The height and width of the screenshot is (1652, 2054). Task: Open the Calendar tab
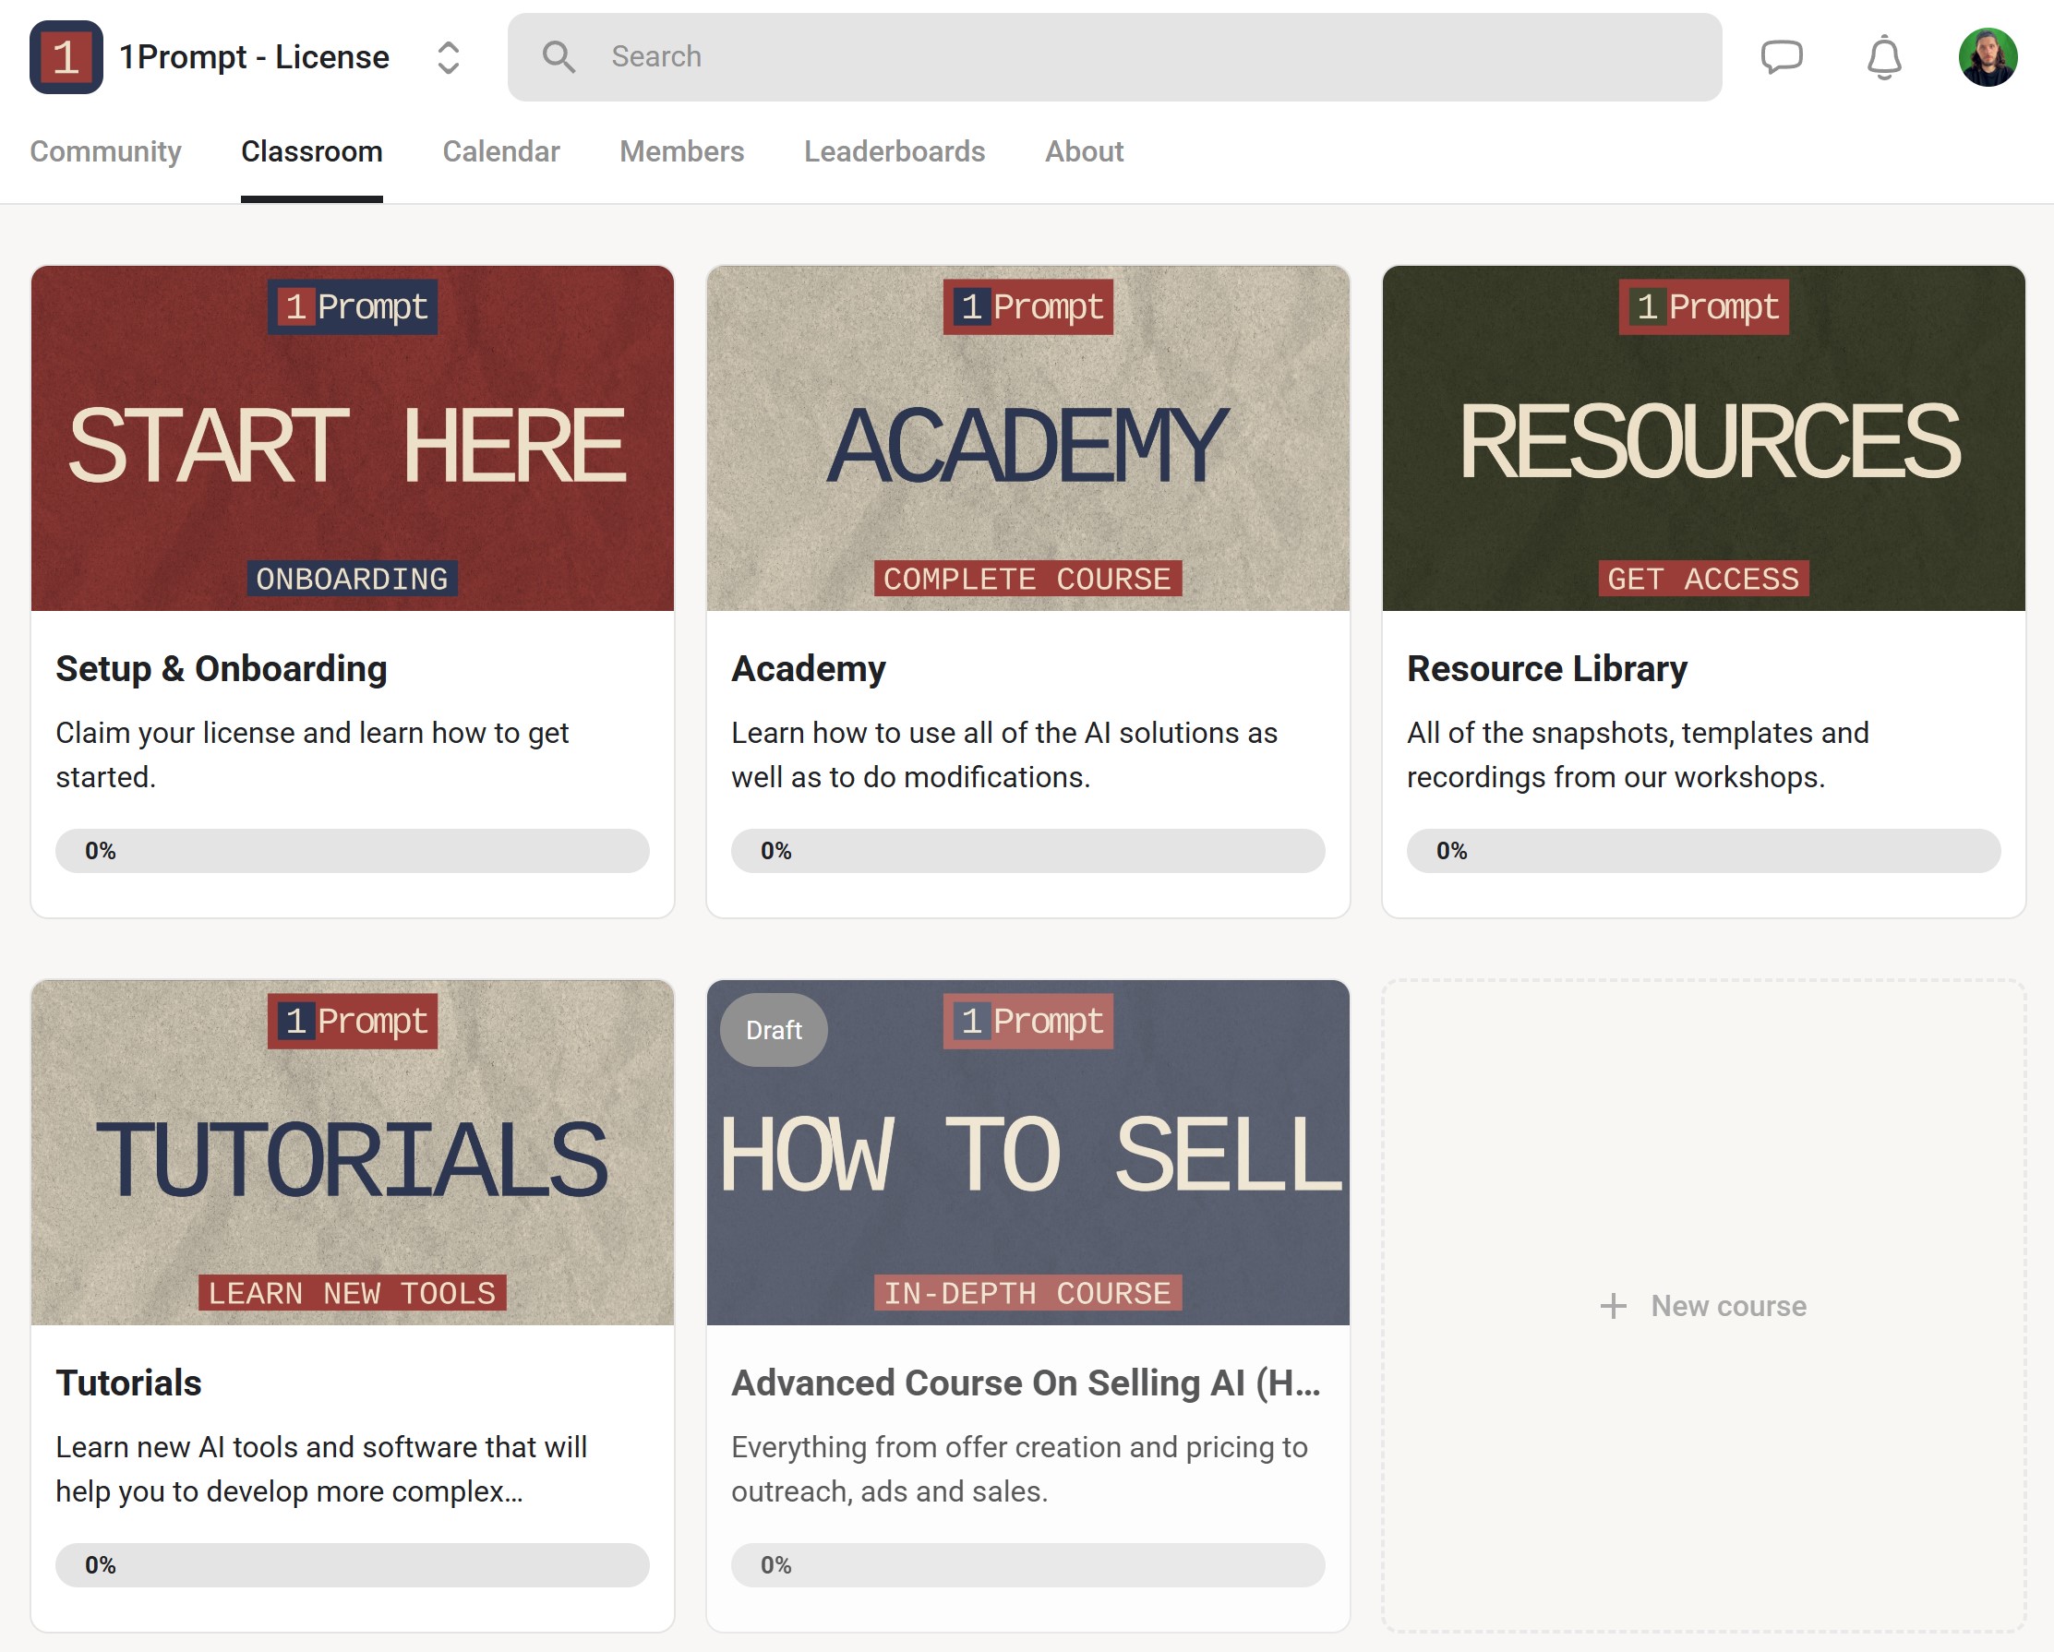501,151
